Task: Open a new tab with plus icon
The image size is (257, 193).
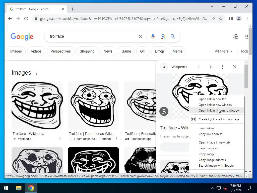Action: (x=72, y=9)
